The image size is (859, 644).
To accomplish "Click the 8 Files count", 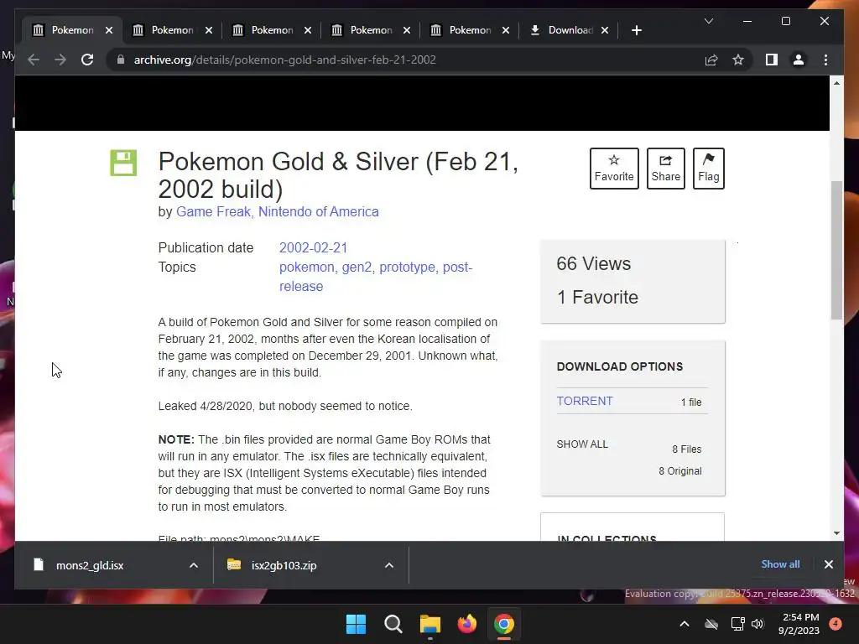I will click(x=686, y=449).
